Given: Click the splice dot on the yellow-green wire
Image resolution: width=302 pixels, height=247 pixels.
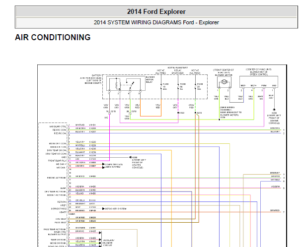Looking at the screenshot, I should tap(219, 120).
